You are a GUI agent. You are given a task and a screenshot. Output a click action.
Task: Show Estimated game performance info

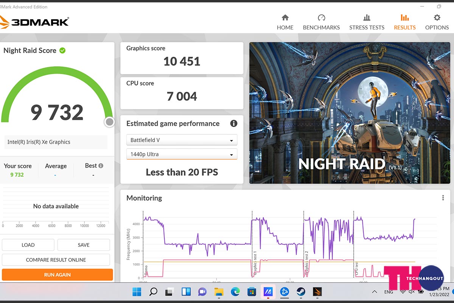coord(234,123)
